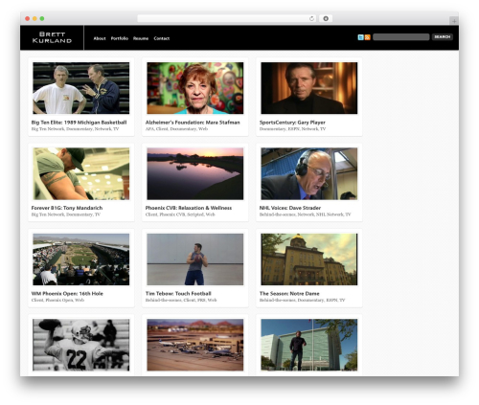Click tags under Tim Tebow title
The width and height of the screenshot is (479, 405).
[181, 301]
